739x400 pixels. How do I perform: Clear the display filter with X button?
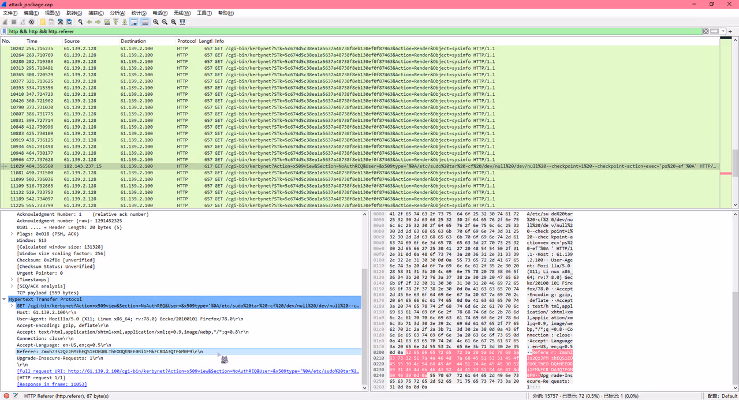(x=706, y=31)
